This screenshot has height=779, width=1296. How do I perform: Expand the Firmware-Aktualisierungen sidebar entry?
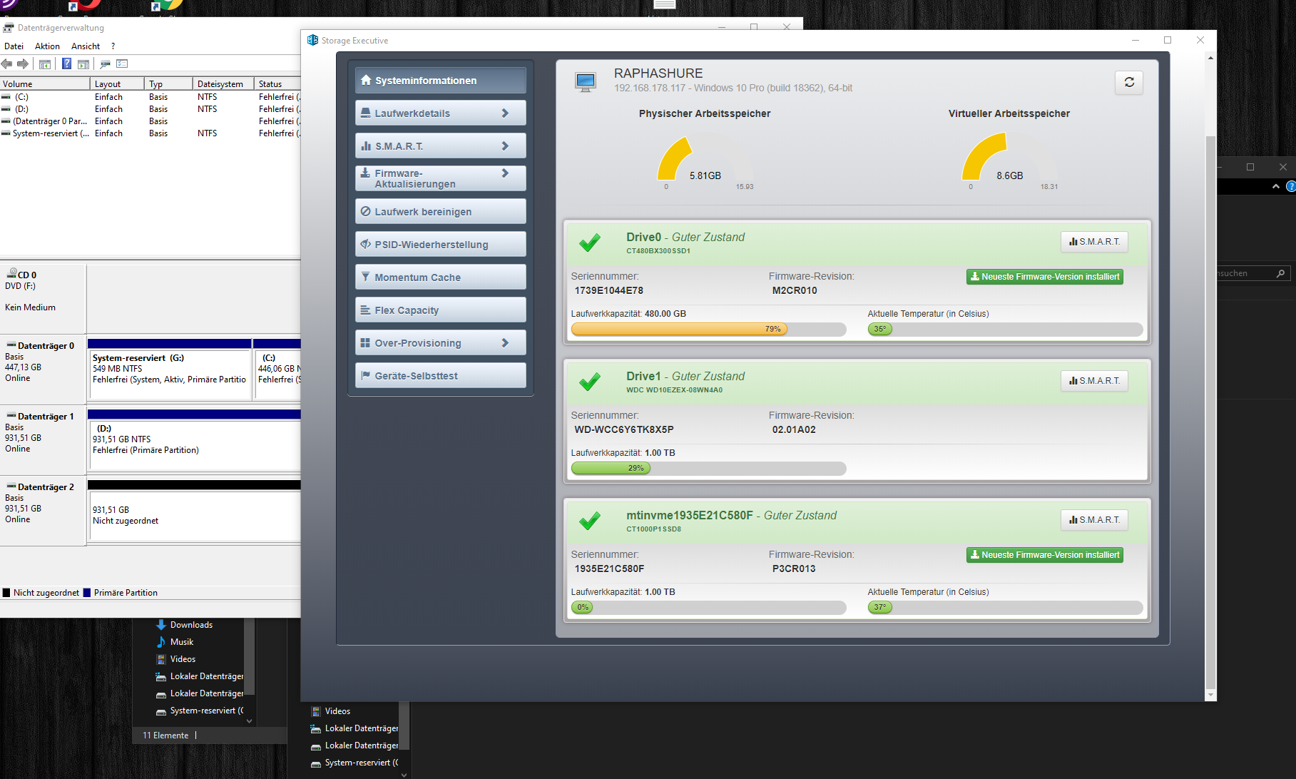click(440, 178)
